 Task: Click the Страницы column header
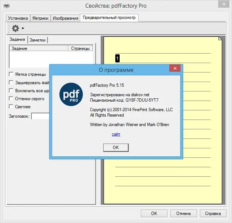tap(80, 48)
